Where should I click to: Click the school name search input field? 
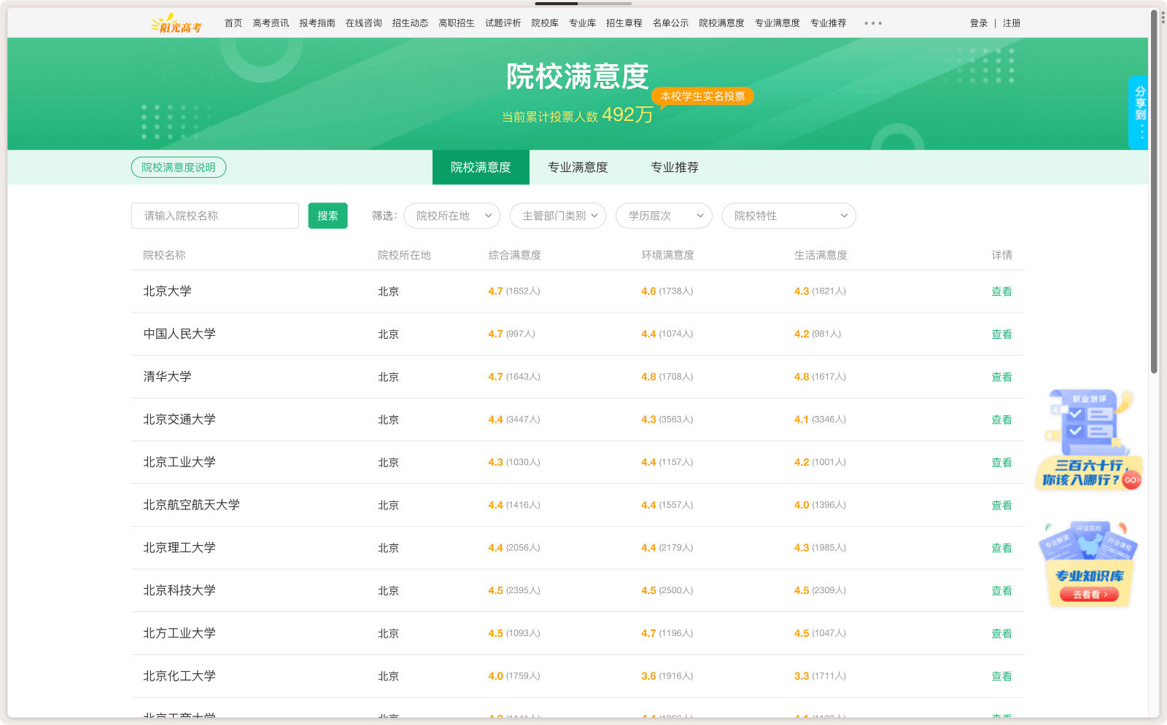click(214, 216)
